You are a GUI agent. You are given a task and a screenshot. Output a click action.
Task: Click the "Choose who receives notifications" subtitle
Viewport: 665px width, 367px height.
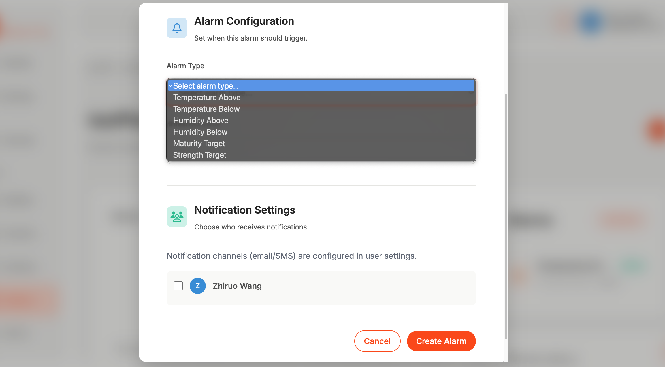click(250, 227)
